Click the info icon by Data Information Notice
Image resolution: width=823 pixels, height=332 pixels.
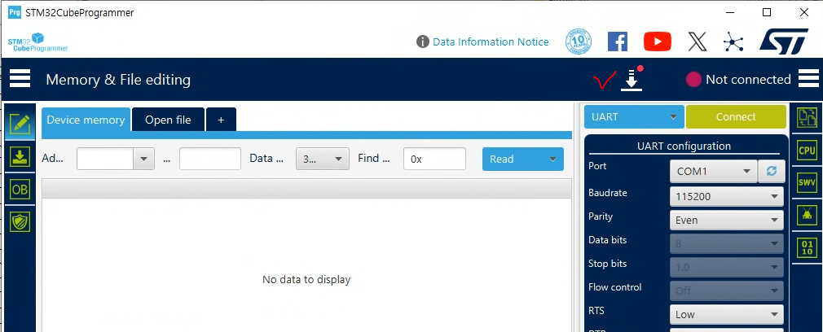423,42
